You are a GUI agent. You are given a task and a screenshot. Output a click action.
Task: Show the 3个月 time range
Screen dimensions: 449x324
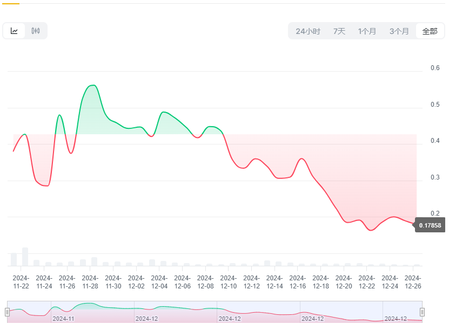(399, 31)
